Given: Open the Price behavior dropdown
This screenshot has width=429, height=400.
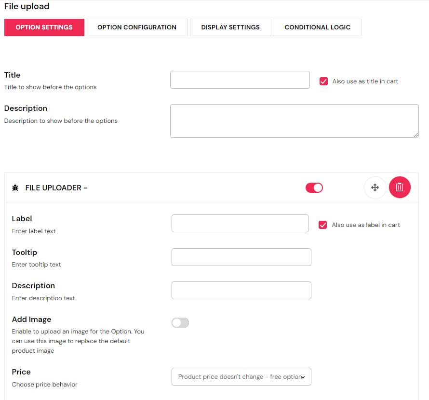Looking at the screenshot, I should [x=241, y=377].
